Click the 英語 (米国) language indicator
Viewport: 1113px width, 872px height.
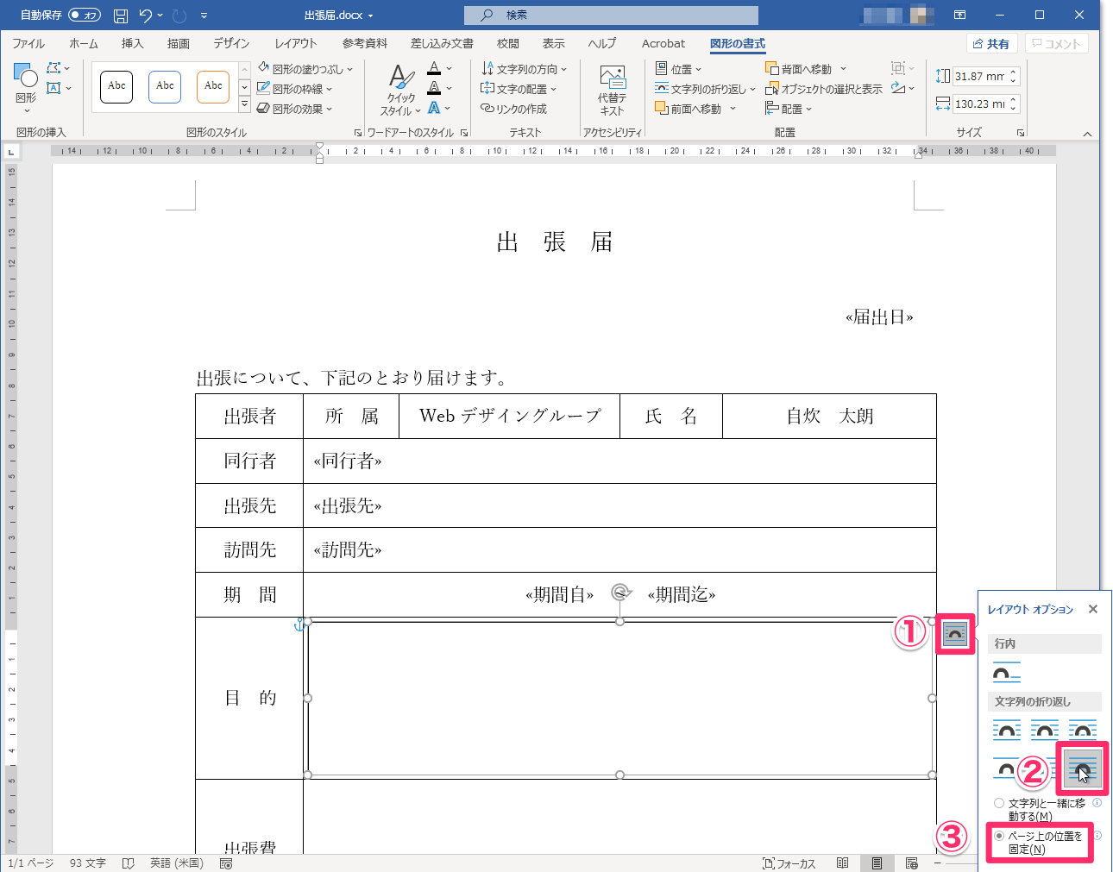point(176,863)
